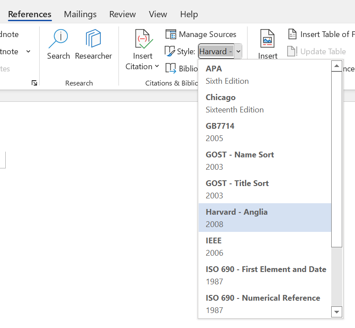Click the Update Table label
Viewport: 355px width, 328px height.
coord(323,52)
